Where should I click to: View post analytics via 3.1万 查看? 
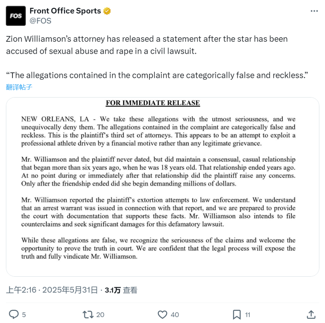tap(121, 290)
